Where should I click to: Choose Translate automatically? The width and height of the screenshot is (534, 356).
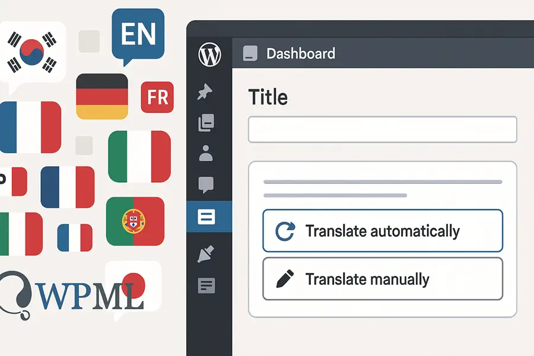click(x=383, y=231)
